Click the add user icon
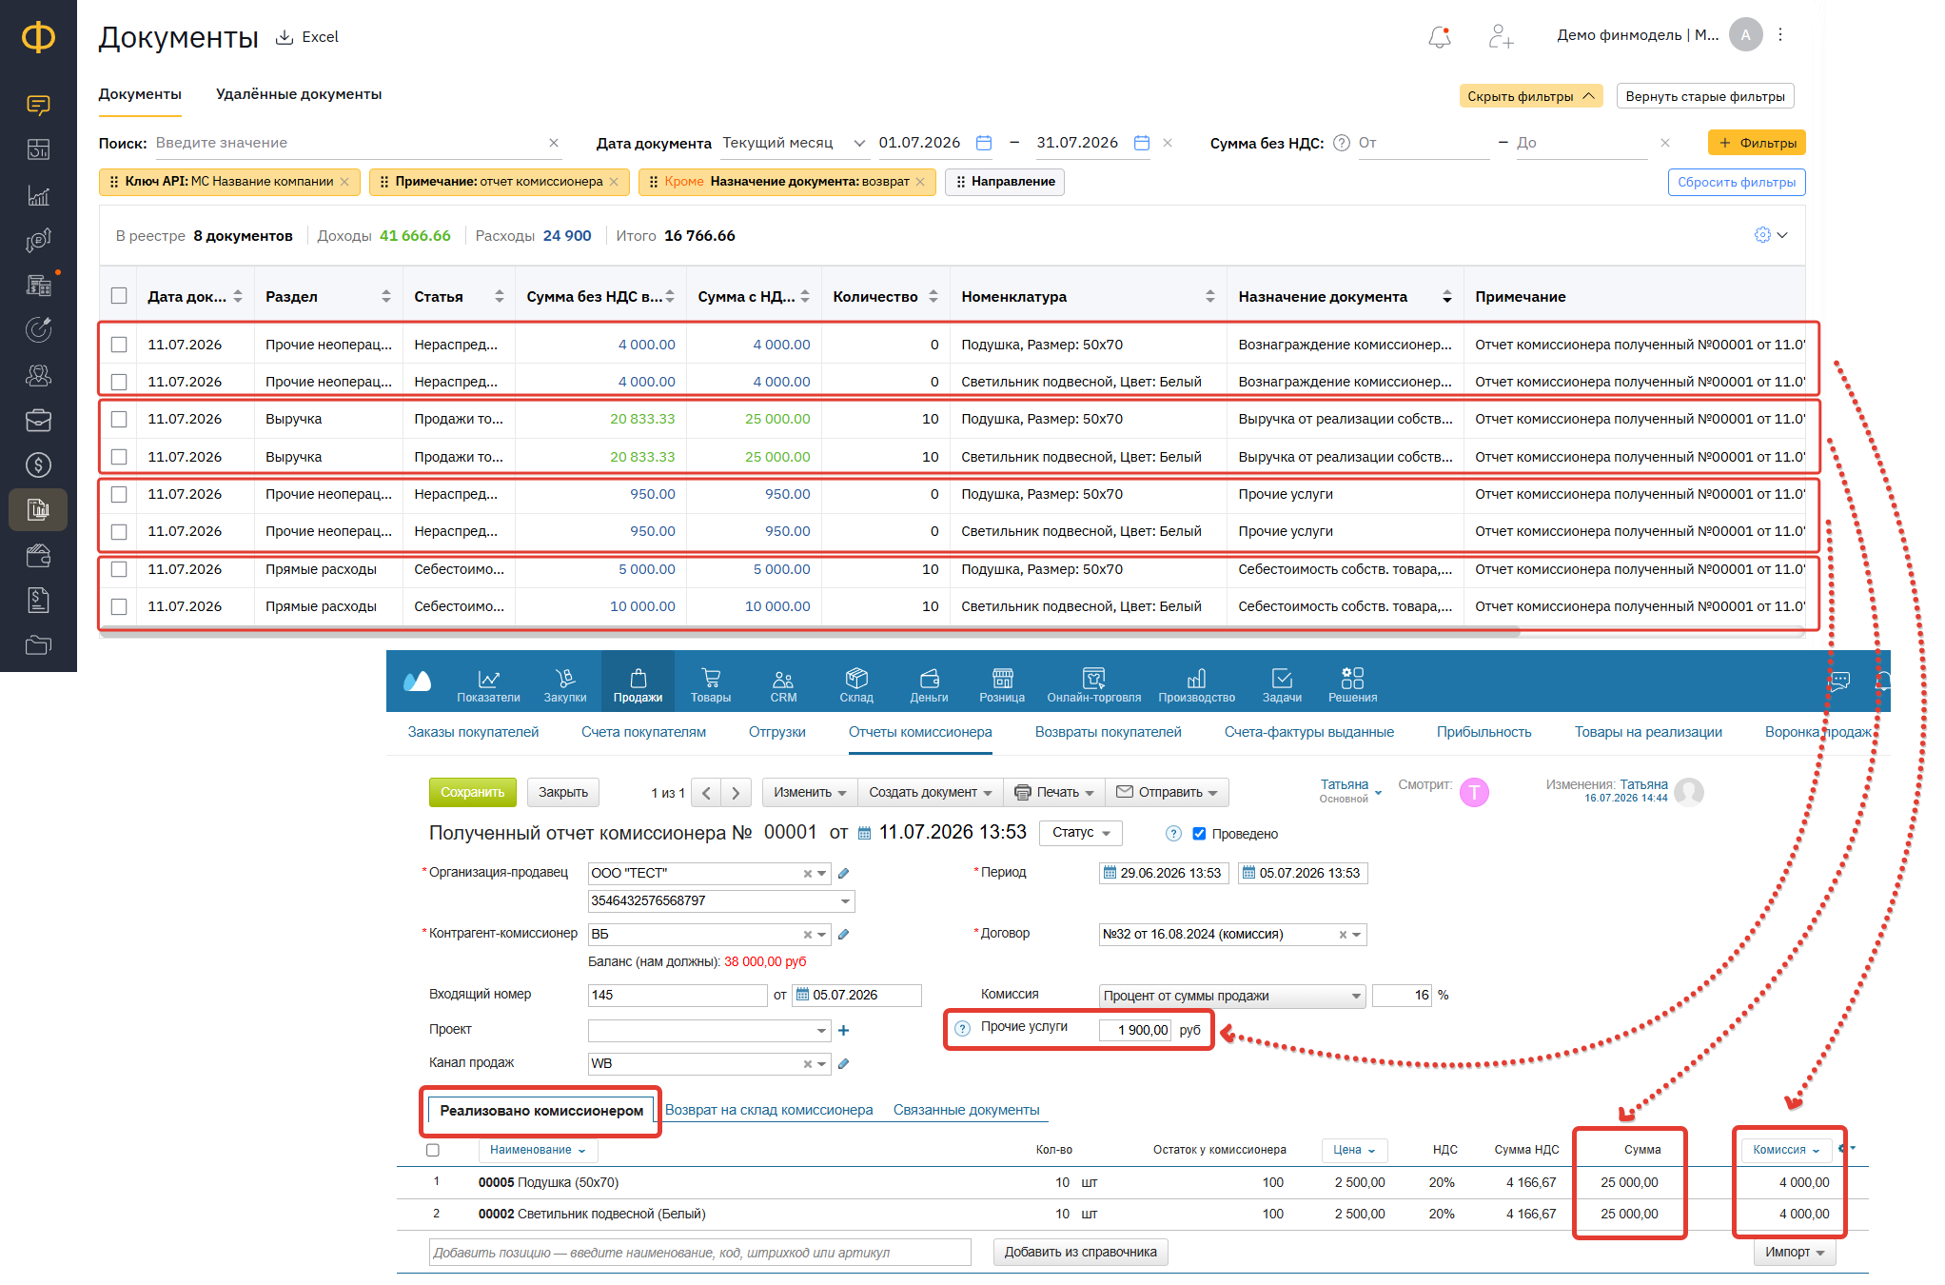 1501,37
